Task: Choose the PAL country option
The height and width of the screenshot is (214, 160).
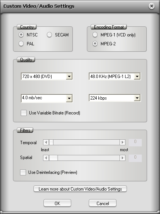Action: click(21, 44)
